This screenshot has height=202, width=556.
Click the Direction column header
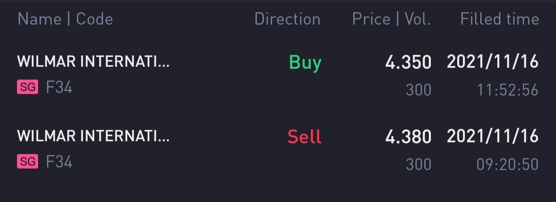288,19
